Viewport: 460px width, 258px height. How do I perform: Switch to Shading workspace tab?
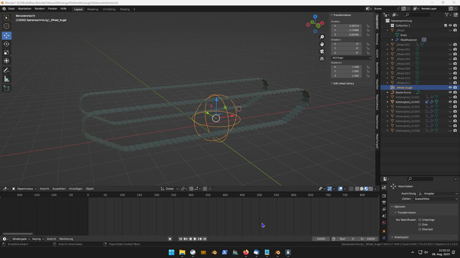pyautogui.click(x=125, y=9)
